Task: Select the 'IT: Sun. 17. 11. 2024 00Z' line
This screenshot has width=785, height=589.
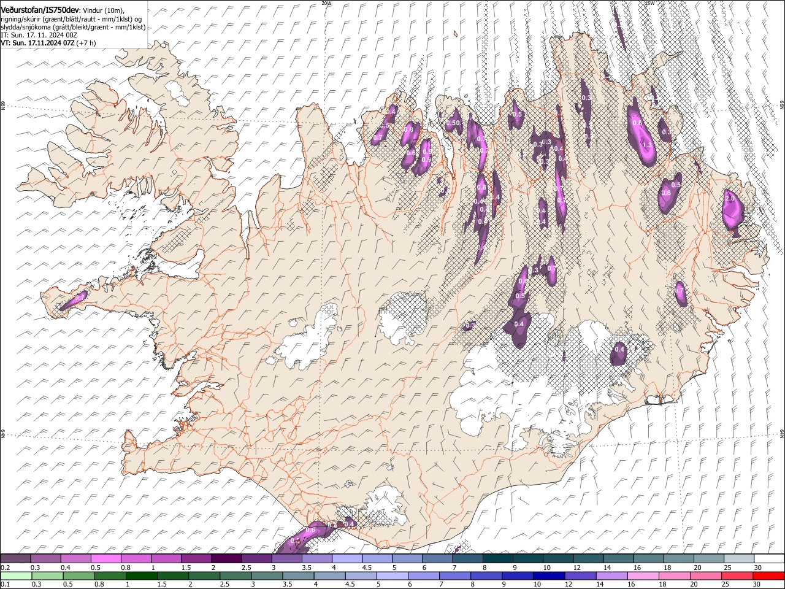Action: point(39,36)
